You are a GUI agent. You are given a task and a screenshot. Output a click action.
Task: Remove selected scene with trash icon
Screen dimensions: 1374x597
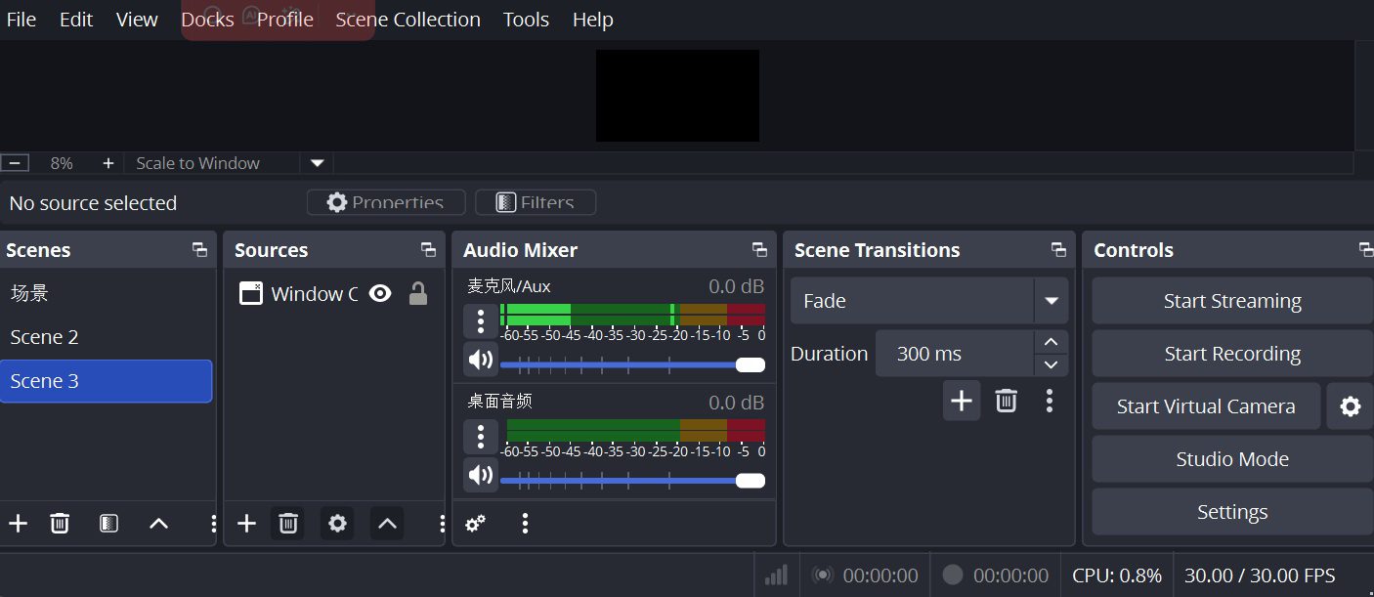60,524
